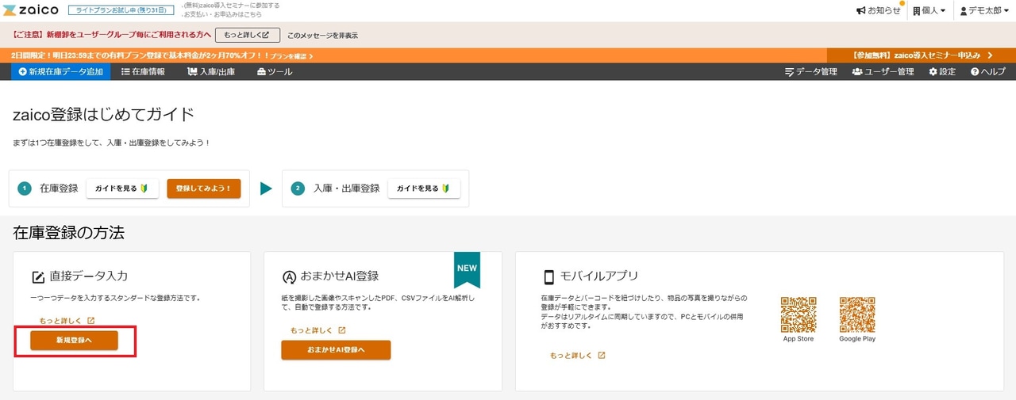Click the Google Play QR code
The width and height of the screenshot is (1016, 400).
857,314
